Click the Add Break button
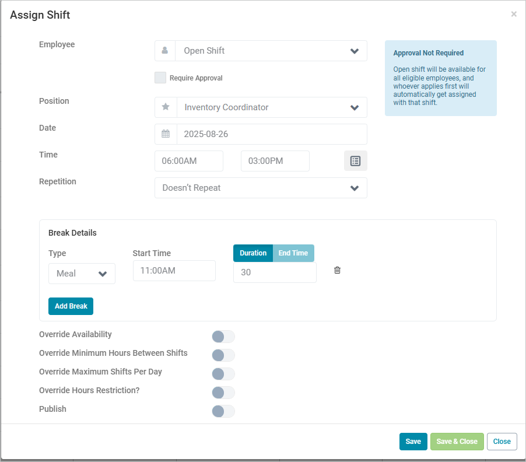Screen dimensions: 526x462 point(71,306)
